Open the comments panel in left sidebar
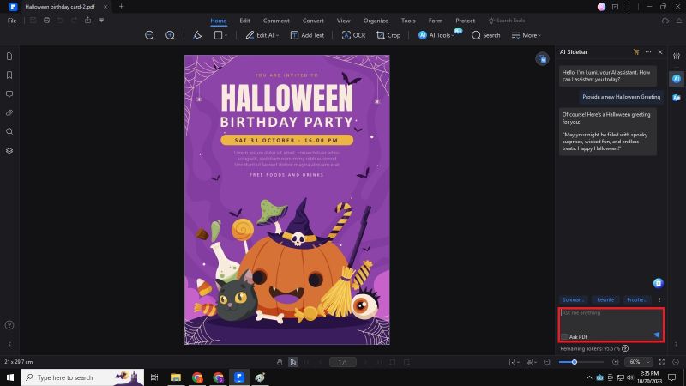The width and height of the screenshot is (686, 386). coord(9,93)
